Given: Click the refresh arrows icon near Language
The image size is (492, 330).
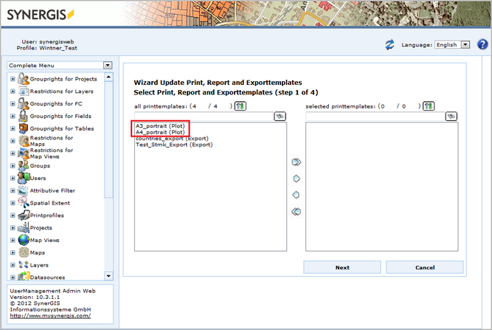Looking at the screenshot, I should [x=389, y=44].
